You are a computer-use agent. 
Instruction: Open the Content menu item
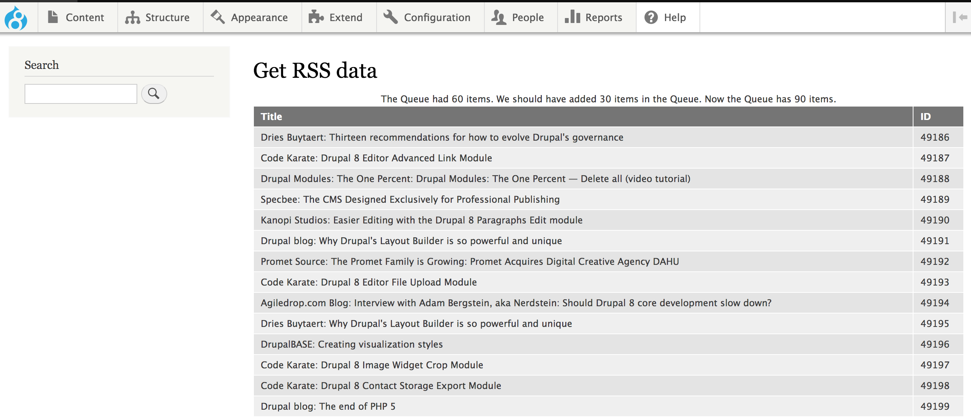click(85, 17)
